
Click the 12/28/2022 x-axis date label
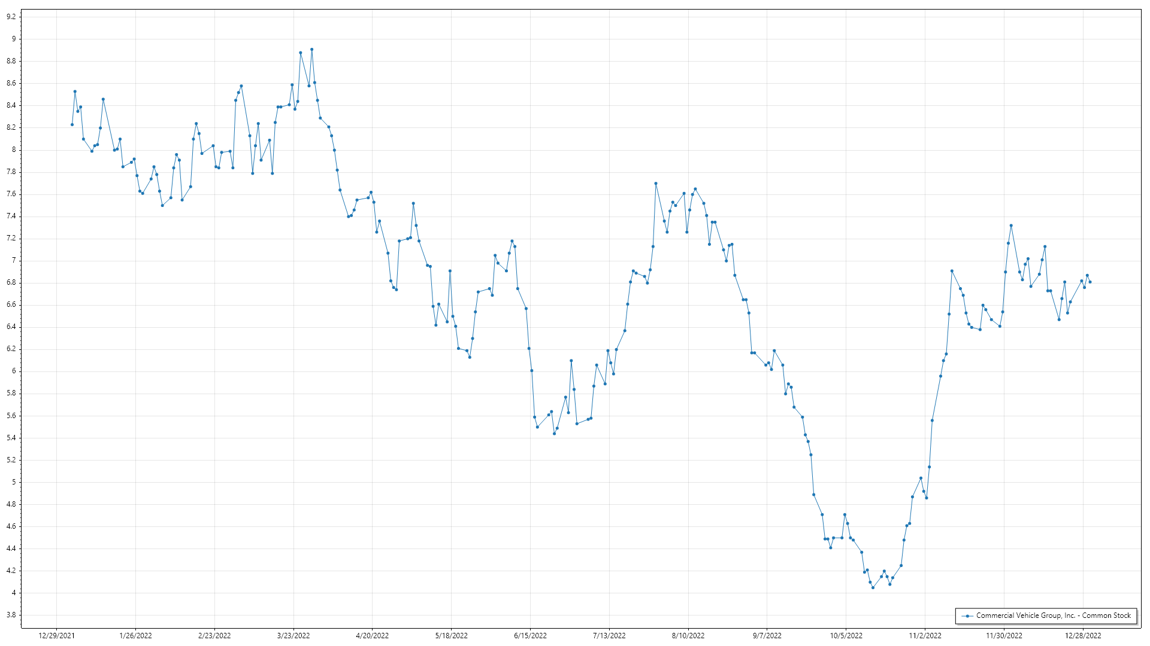pos(1083,636)
